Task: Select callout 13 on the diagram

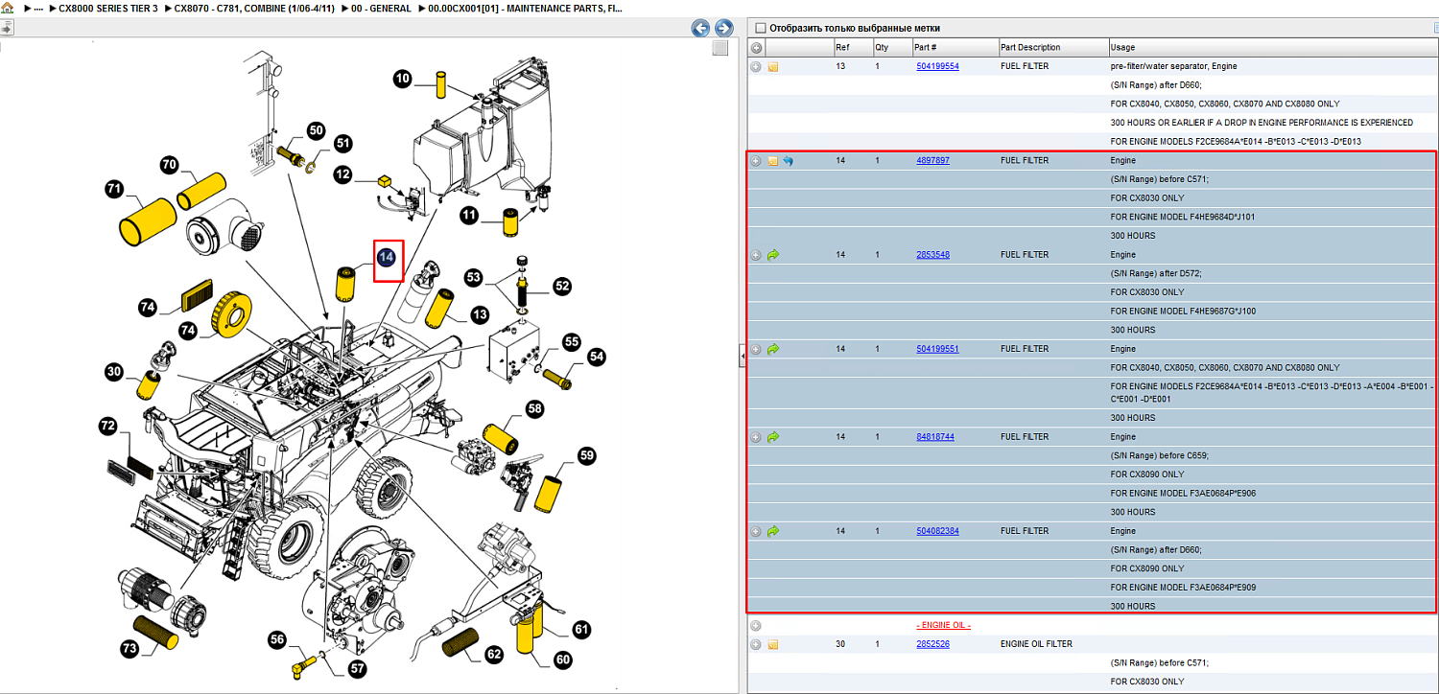Action: (x=479, y=313)
